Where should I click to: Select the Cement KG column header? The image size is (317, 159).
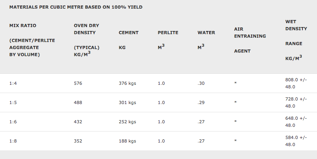129,40
